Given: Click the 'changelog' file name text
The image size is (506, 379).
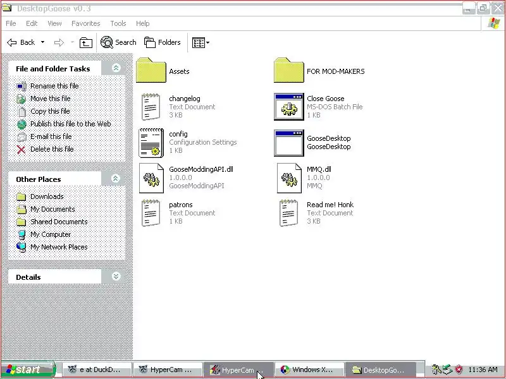Looking at the screenshot, I should coord(185,99).
